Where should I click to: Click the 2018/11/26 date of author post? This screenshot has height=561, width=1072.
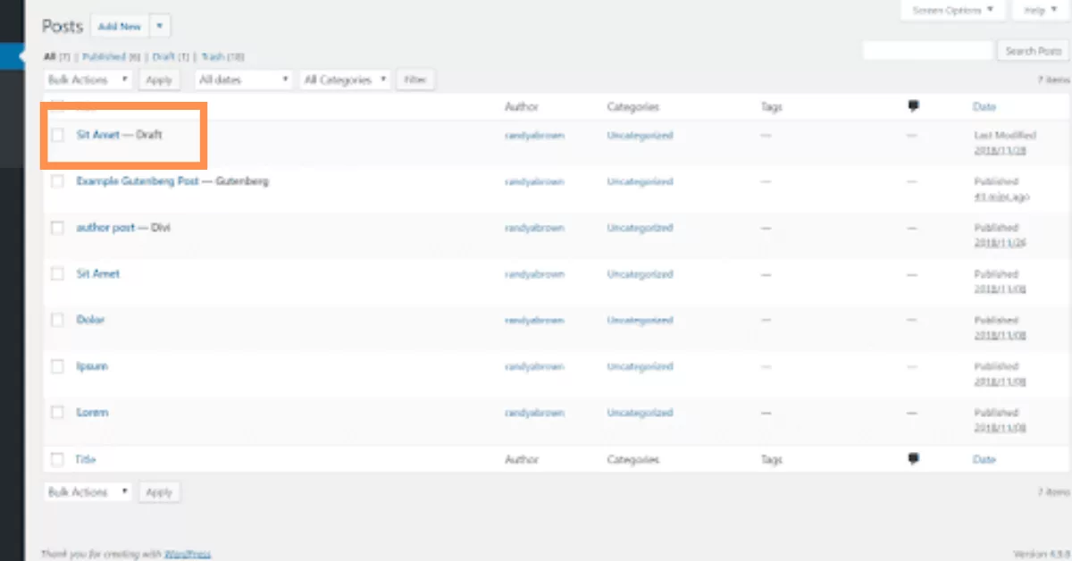(x=1000, y=242)
